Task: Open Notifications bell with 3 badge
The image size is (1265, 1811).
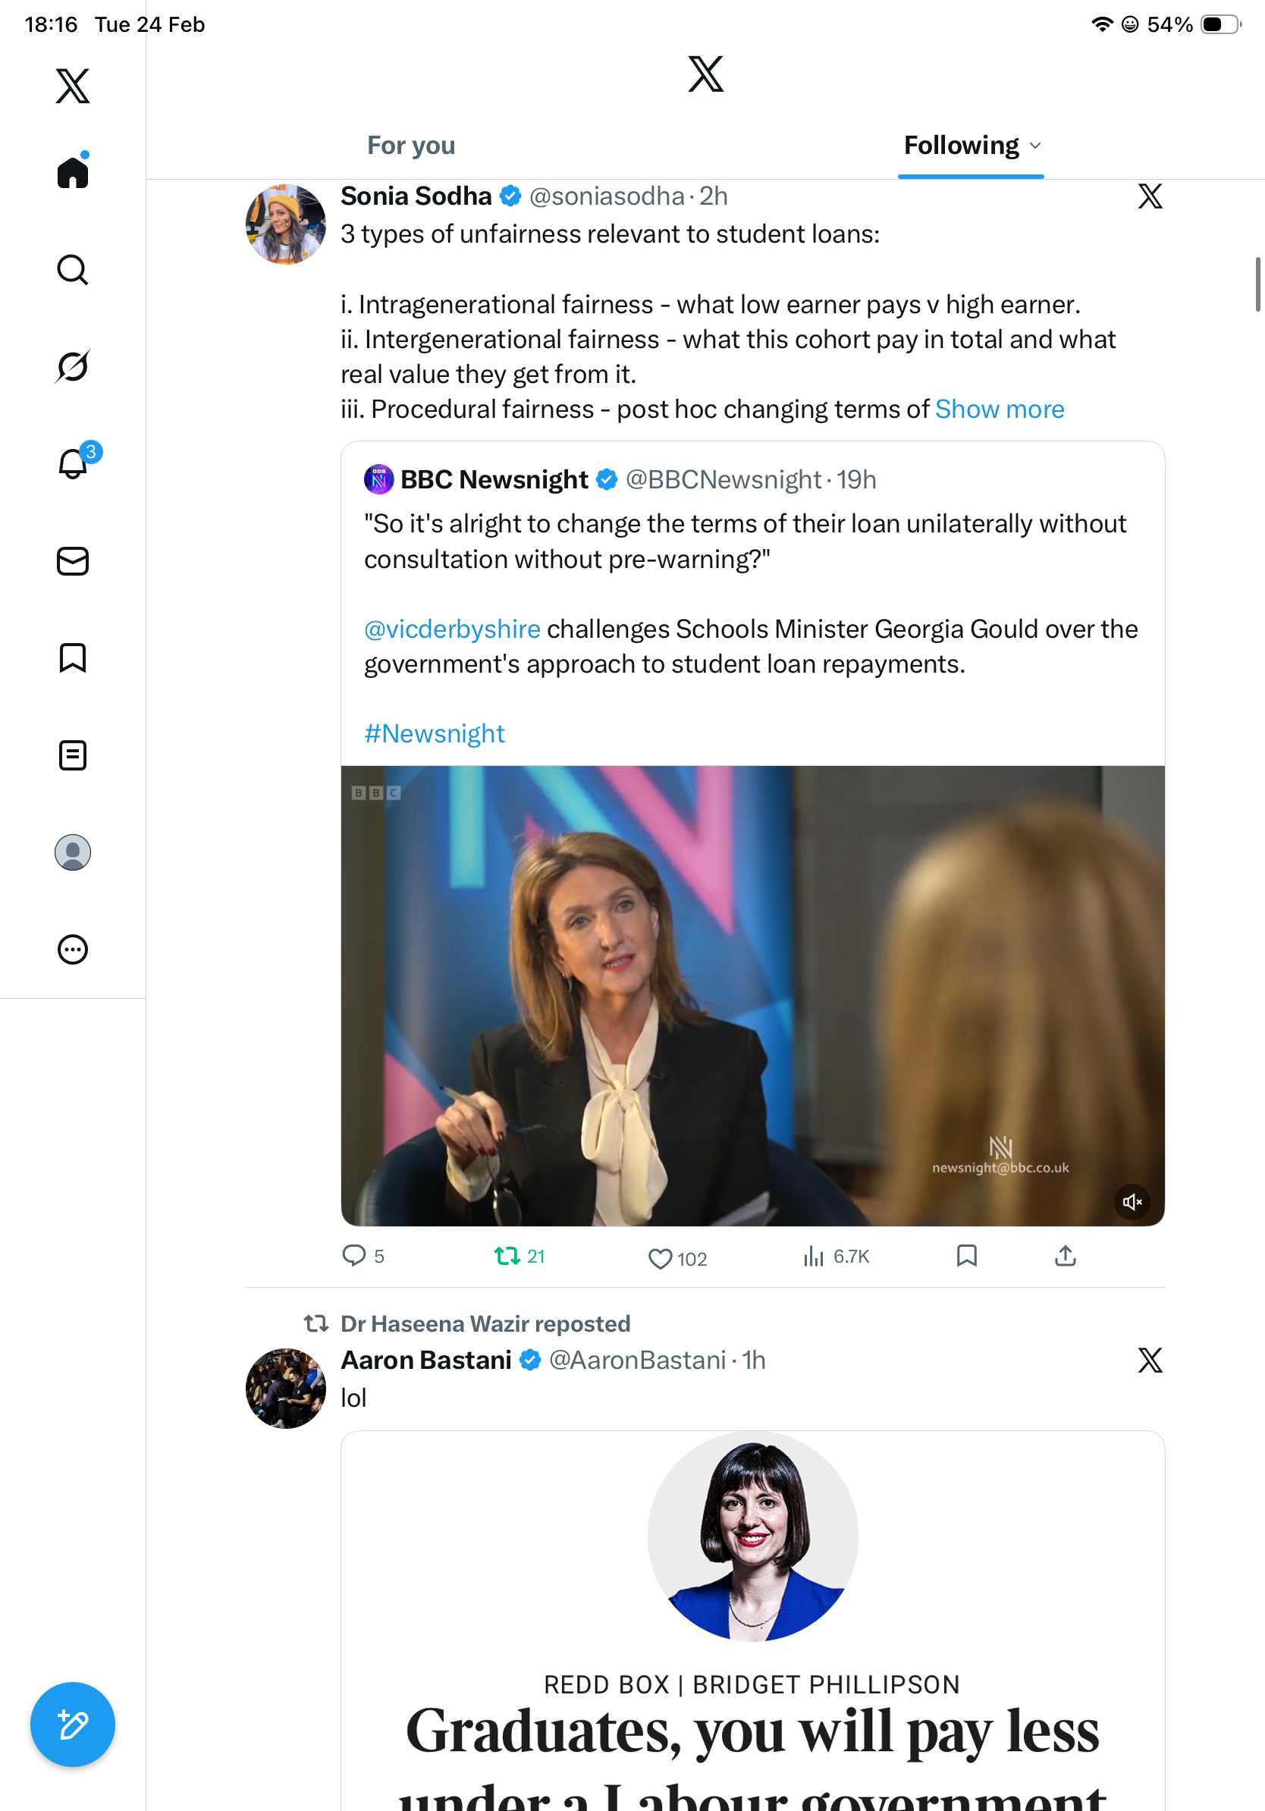Action: (x=74, y=464)
